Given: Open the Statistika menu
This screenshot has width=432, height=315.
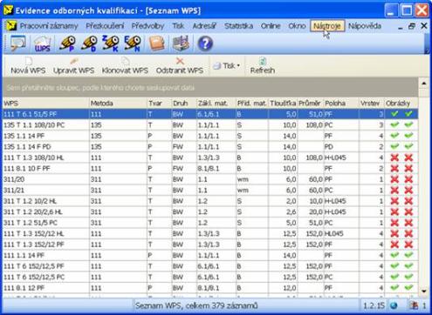Looking at the screenshot, I should [x=238, y=26].
